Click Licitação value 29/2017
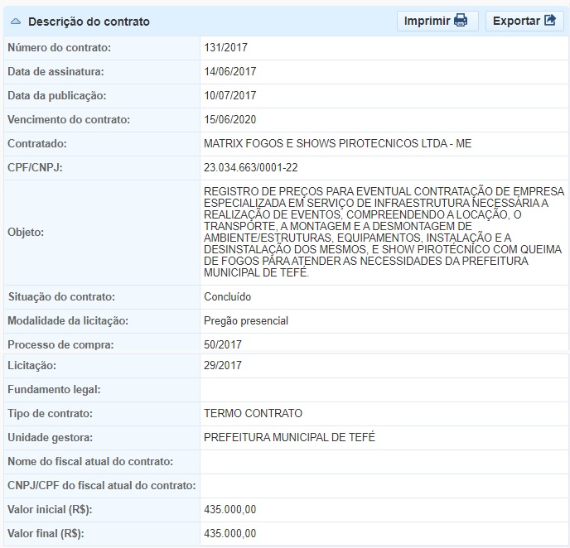Viewport: 570px width, 548px height. (x=223, y=365)
